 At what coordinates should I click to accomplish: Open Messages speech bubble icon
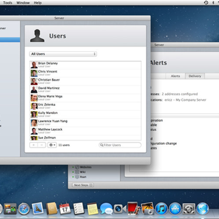(x=106, y=209)
